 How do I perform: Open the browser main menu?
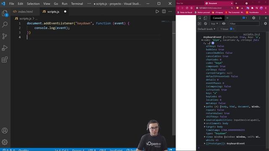(x=266, y=8)
